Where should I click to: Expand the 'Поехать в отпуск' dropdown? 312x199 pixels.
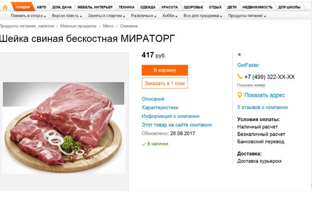tap(24, 16)
